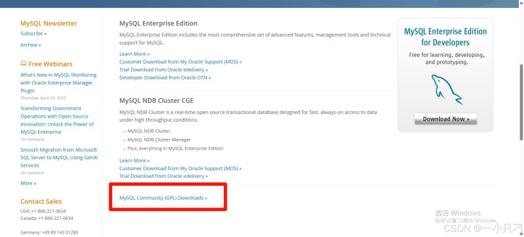The height and width of the screenshot is (237, 524).
Task: Click the MySQL dolphin logo
Action: tap(446, 90)
